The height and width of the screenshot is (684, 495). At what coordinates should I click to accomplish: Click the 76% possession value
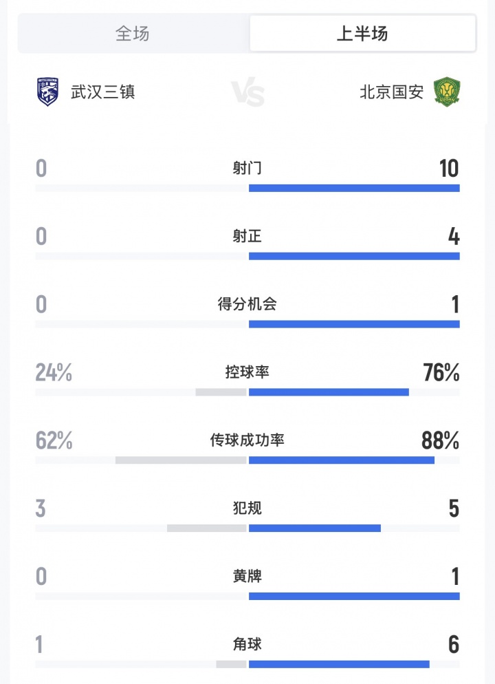[x=441, y=372]
